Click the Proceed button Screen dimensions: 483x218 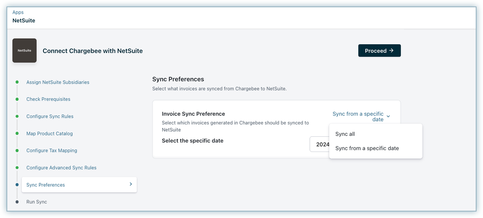coord(379,51)
